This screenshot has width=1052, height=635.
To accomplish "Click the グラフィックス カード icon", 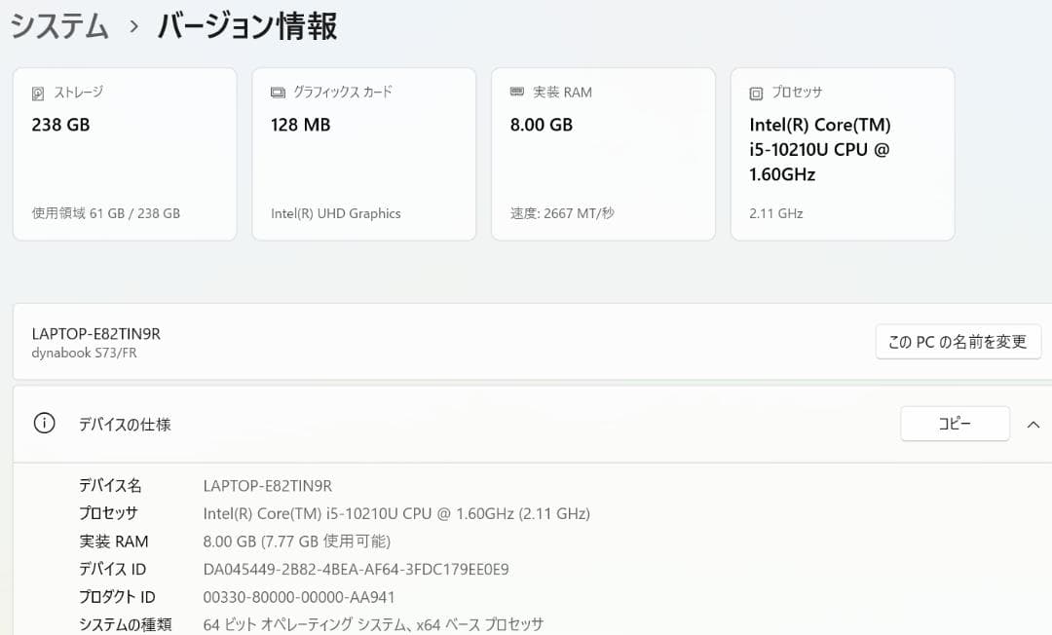I will (x=276, y=92).
